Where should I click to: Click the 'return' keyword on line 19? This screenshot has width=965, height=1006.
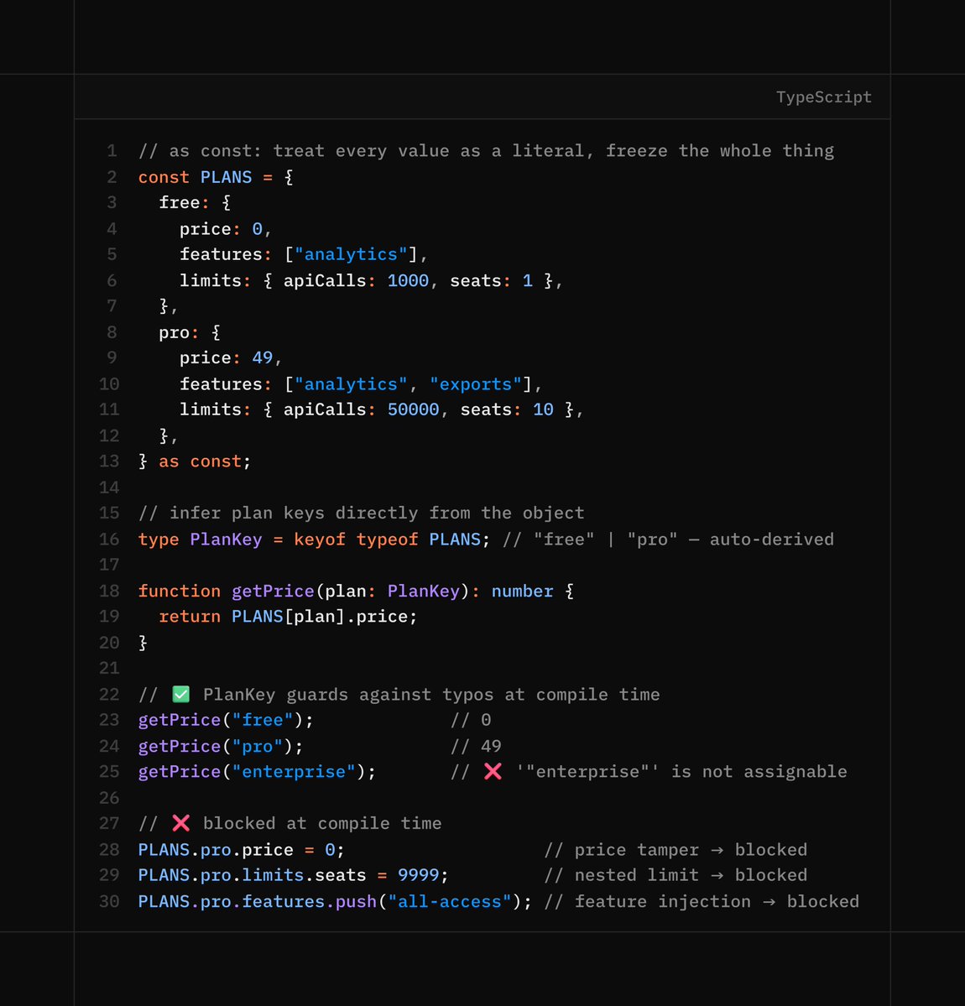(190, 617)
